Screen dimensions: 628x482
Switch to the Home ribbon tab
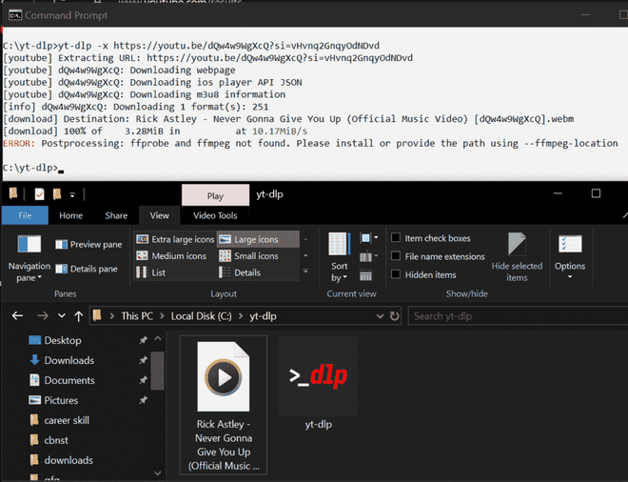point(71,215)
